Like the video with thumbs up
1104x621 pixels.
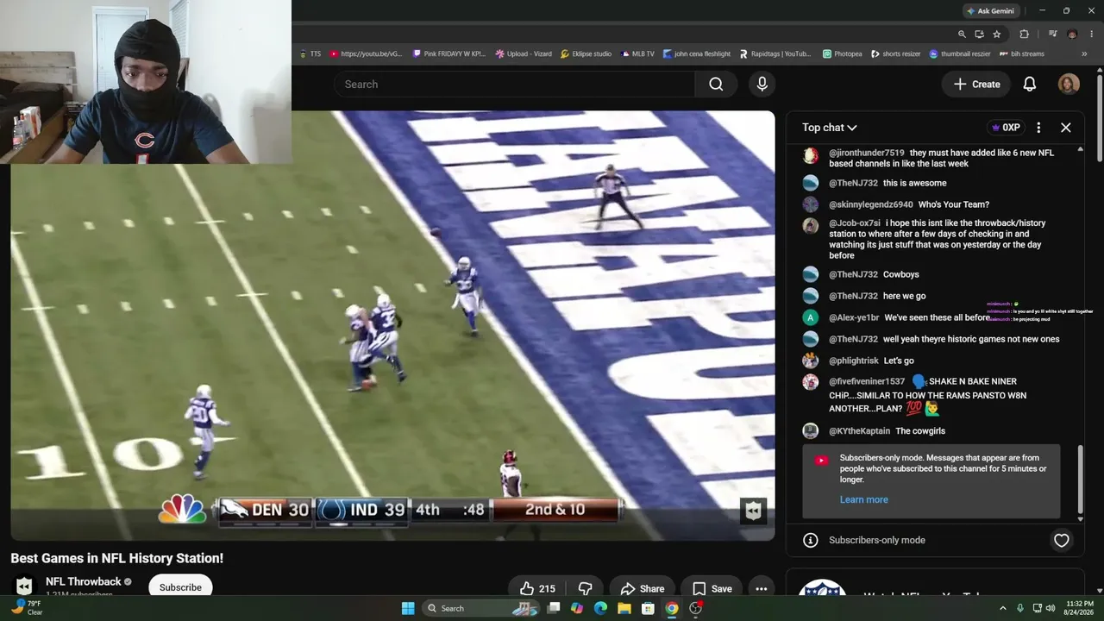pyautogui.click(x=536, y=589)
